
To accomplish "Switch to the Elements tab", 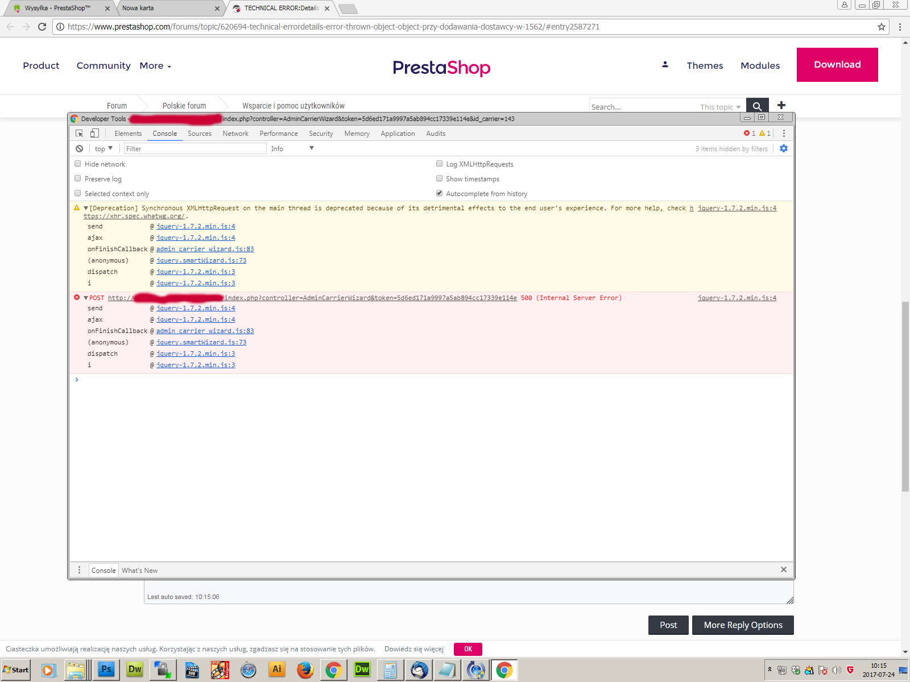I will 128,134.
